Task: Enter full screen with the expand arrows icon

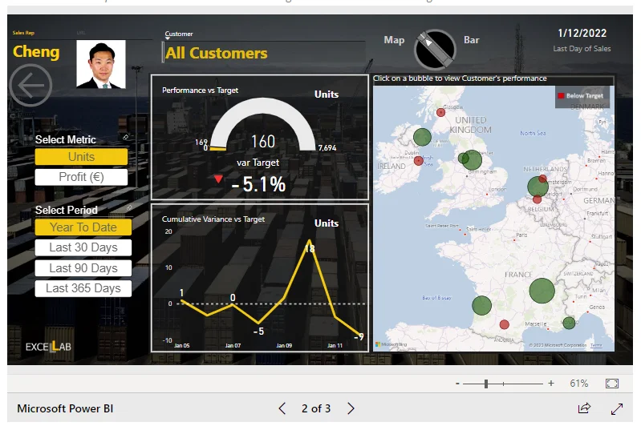Action: coord(616,408)
